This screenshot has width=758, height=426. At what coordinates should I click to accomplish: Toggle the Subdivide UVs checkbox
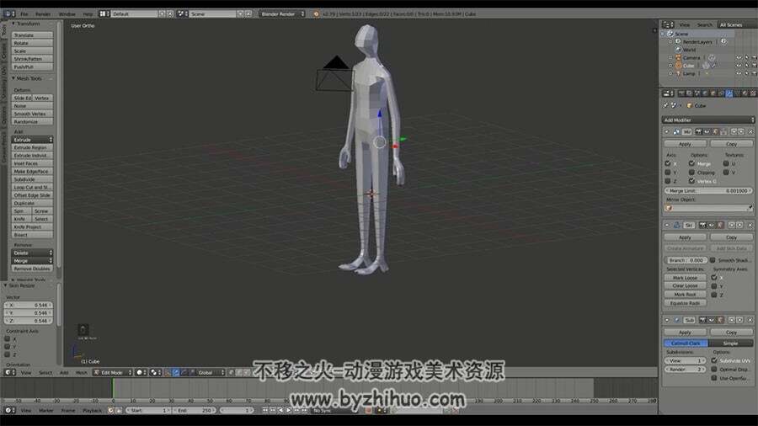714,361
